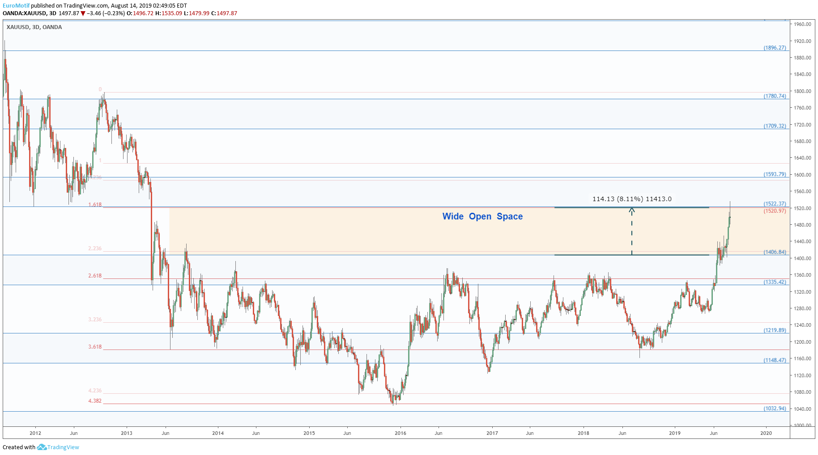Image resolution: width=818 pixels, height=455 pixels.
Task: Select the 2.618 Fibonacci level label
Action: point(95,276)
